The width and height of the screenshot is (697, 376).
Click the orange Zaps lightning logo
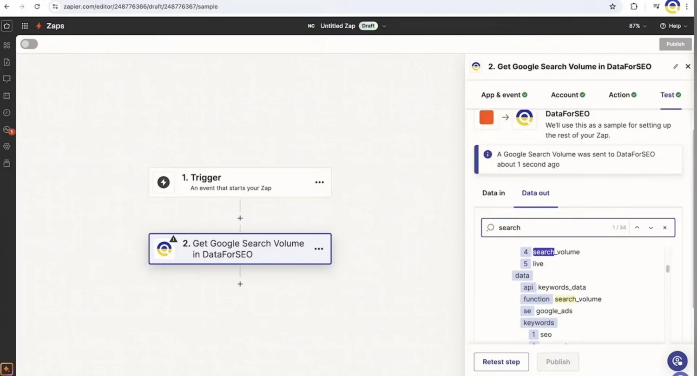click(x=39, y=26)
